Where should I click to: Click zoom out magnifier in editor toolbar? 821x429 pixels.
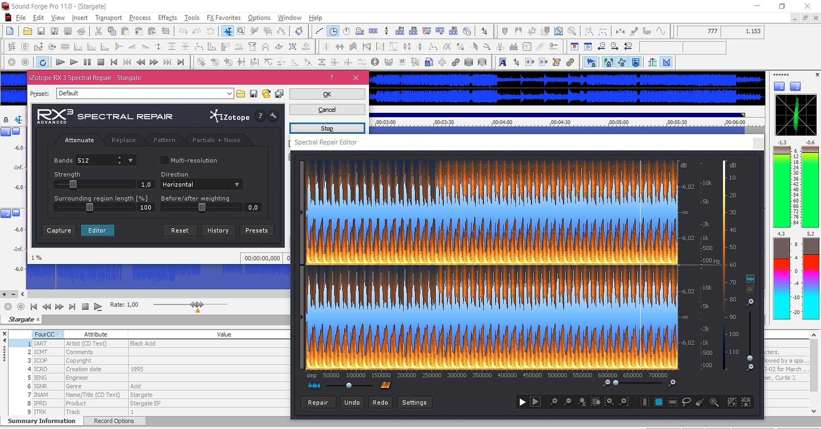[x=568, y=402]
